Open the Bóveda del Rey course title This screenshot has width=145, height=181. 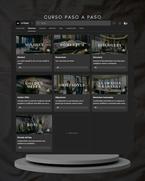coord(24,137)
